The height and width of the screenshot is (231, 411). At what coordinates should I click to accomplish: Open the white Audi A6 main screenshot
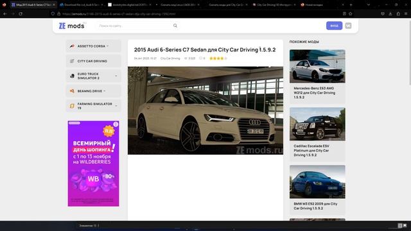coord(205,110)
